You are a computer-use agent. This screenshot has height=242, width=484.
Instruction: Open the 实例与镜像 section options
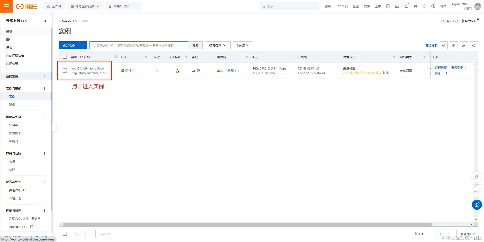tap(45, 88)
